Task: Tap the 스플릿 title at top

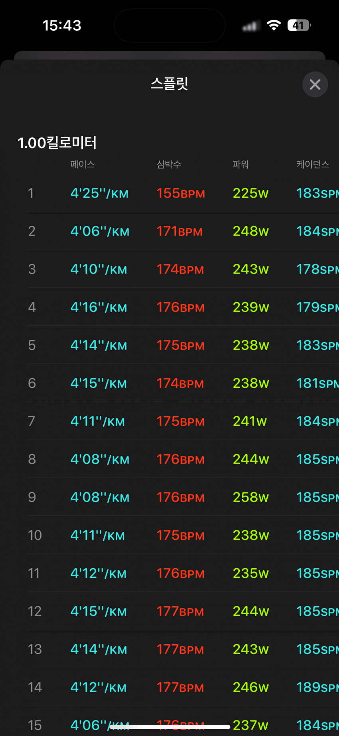Action: [x=169, y=84]
